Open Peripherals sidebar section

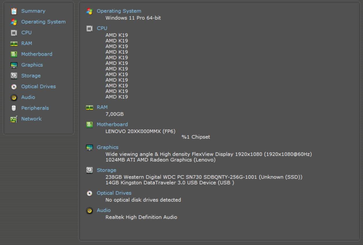(35, 108)
